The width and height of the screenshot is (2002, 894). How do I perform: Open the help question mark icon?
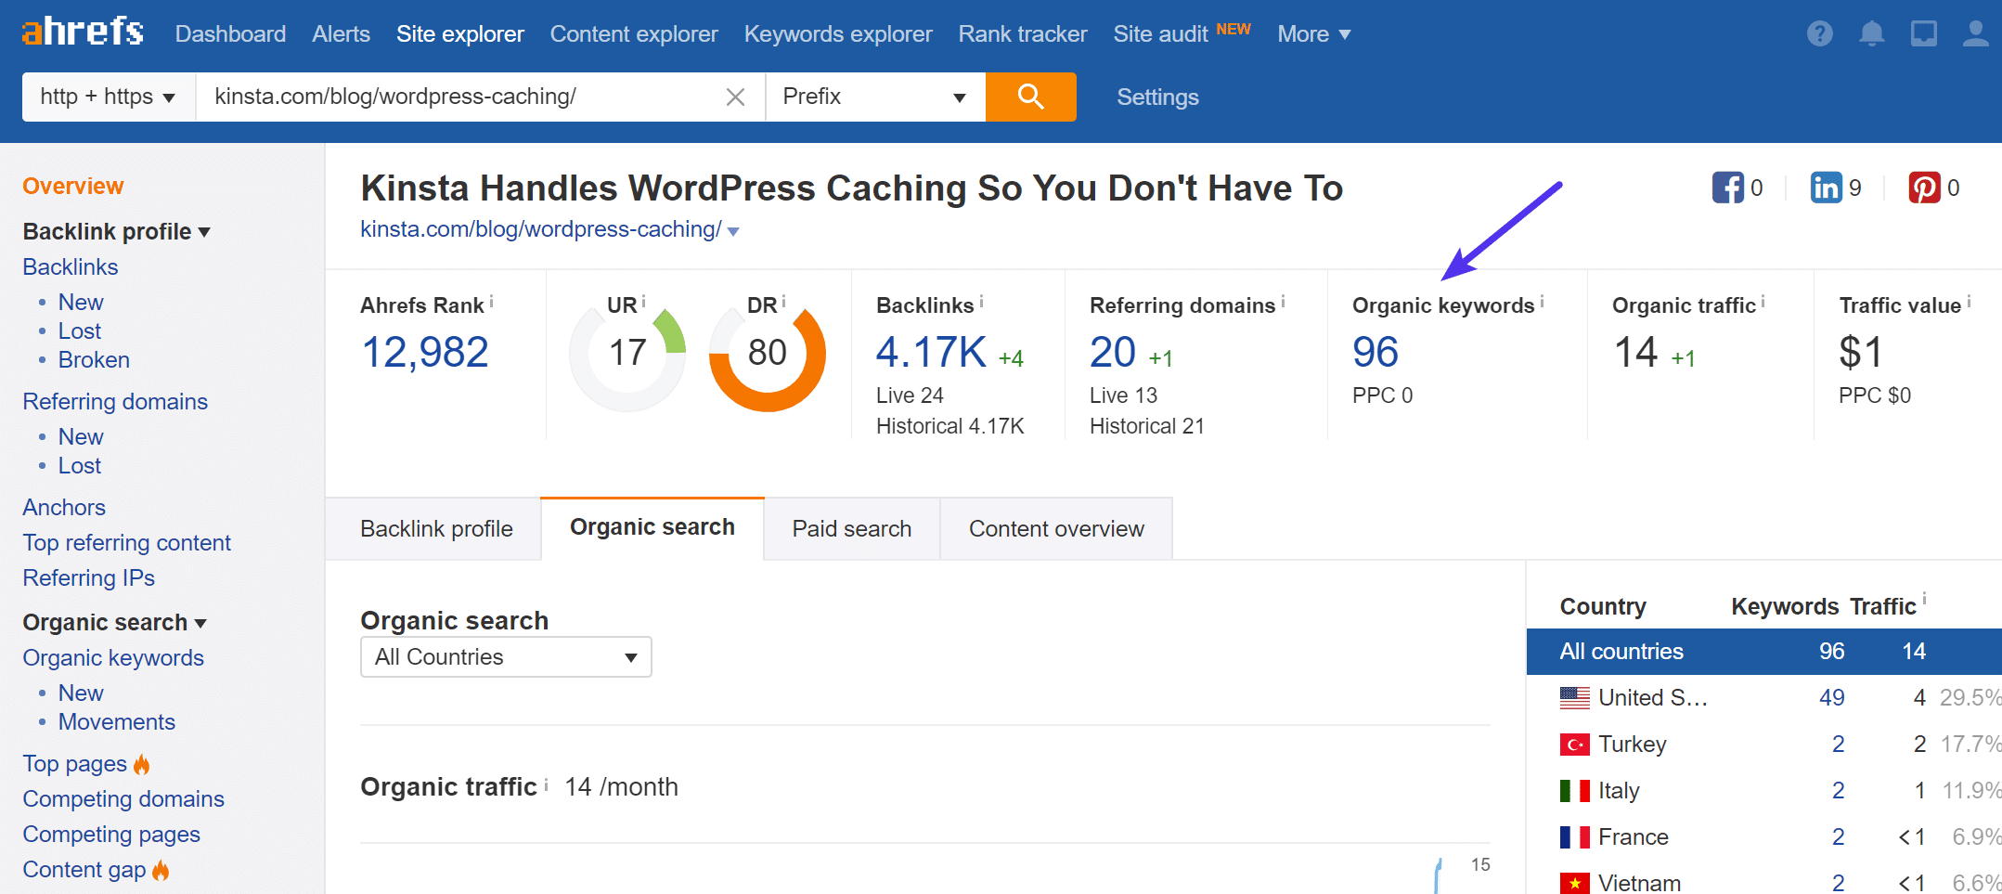pyautogui.click(x=1819, y=33)
